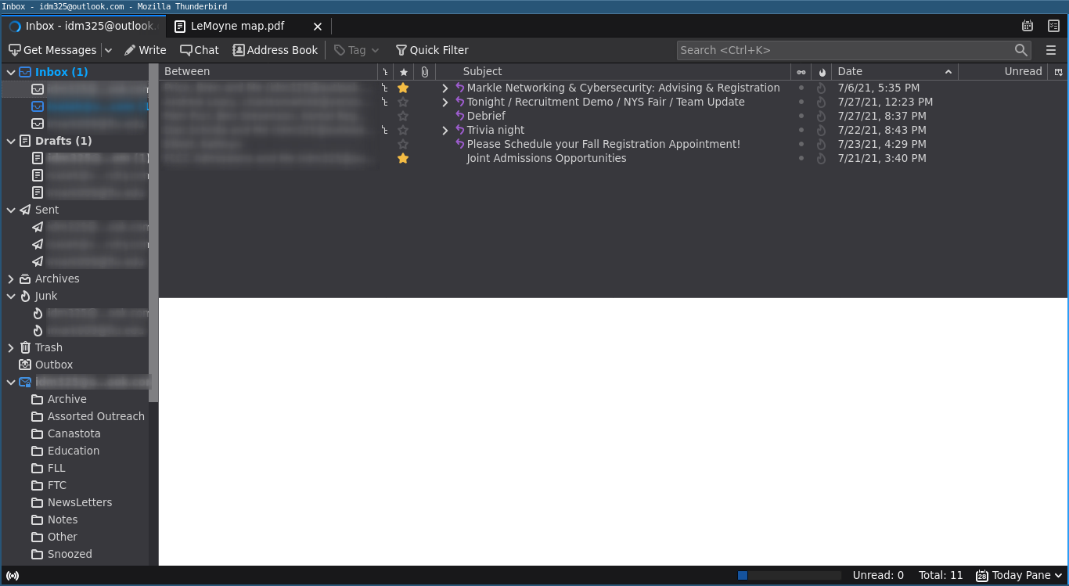Collapse the Junk folder group

pyautogui.click(x=11, y=296)
